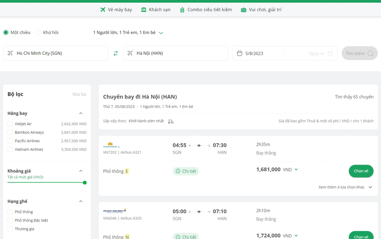
Task: Check the Bamboo Airways checkbox
Action: [10, 133]
